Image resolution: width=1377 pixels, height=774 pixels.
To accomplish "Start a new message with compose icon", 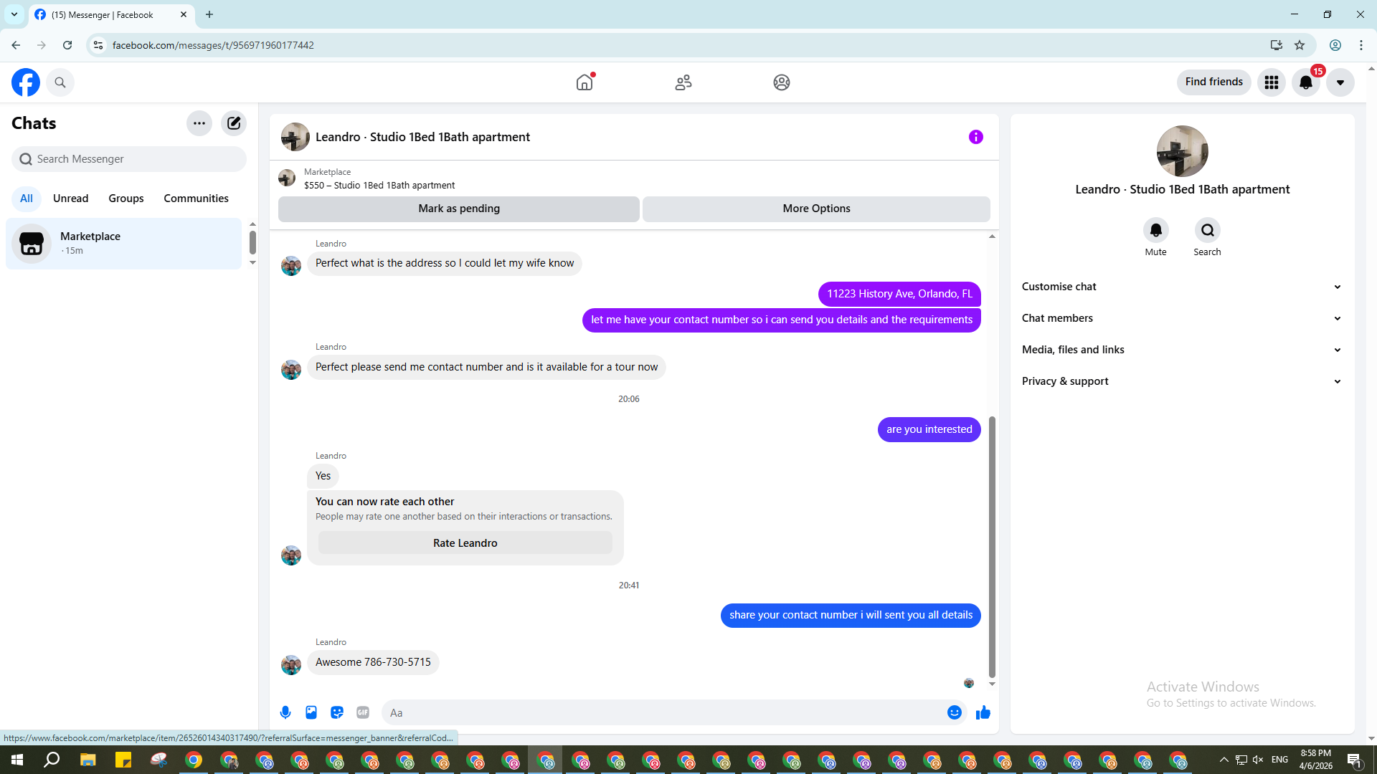I will [x=234, y=123].
